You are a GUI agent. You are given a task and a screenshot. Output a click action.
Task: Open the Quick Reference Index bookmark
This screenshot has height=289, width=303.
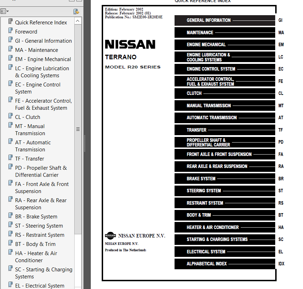point(41,23)
